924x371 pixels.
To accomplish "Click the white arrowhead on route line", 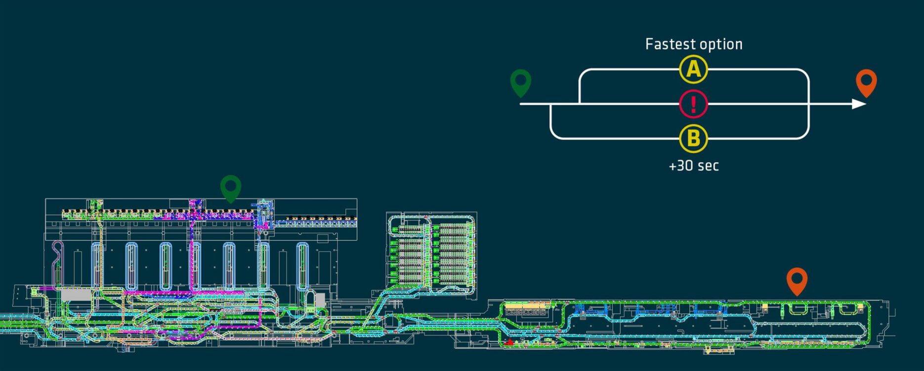I will pyautogui.click(x=859, y=104).
